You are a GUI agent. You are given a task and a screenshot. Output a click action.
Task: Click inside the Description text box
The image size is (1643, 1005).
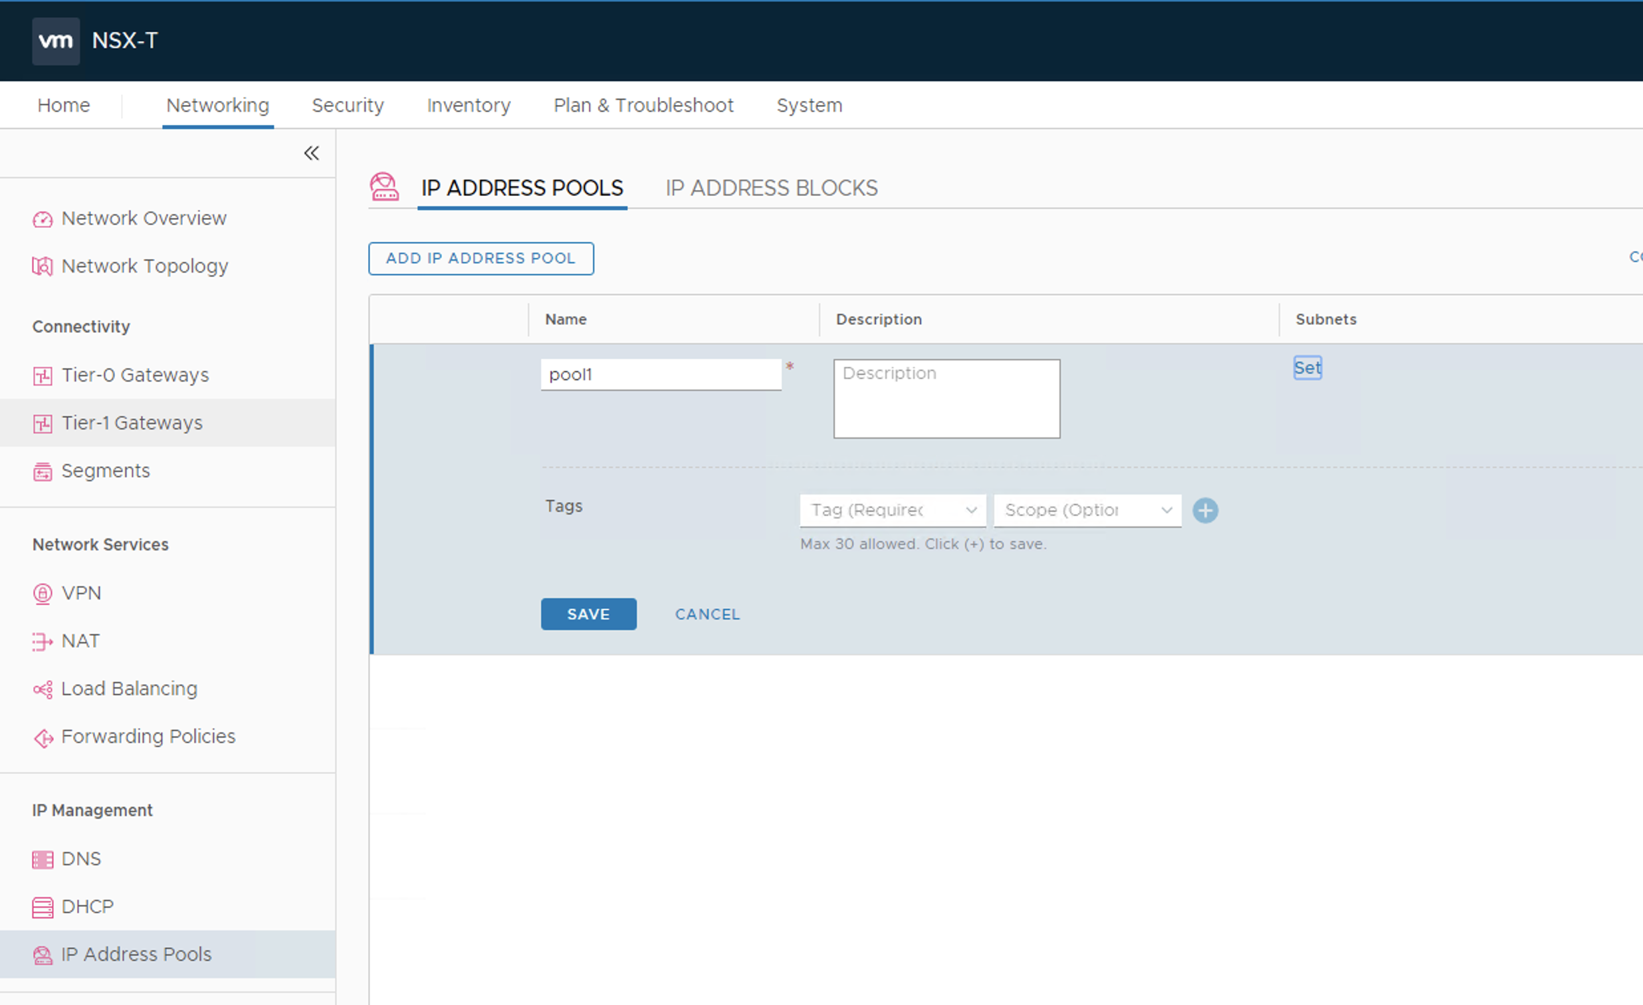tap(946, 398)
